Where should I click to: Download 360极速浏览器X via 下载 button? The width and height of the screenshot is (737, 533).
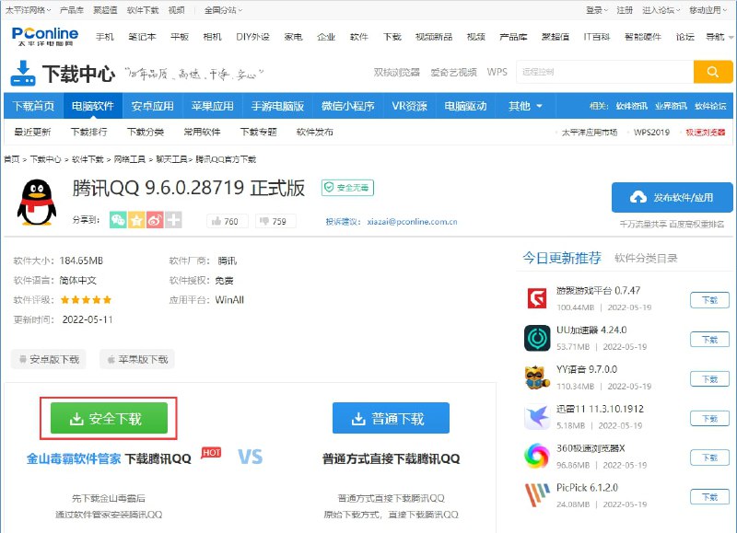click(709, 458)
